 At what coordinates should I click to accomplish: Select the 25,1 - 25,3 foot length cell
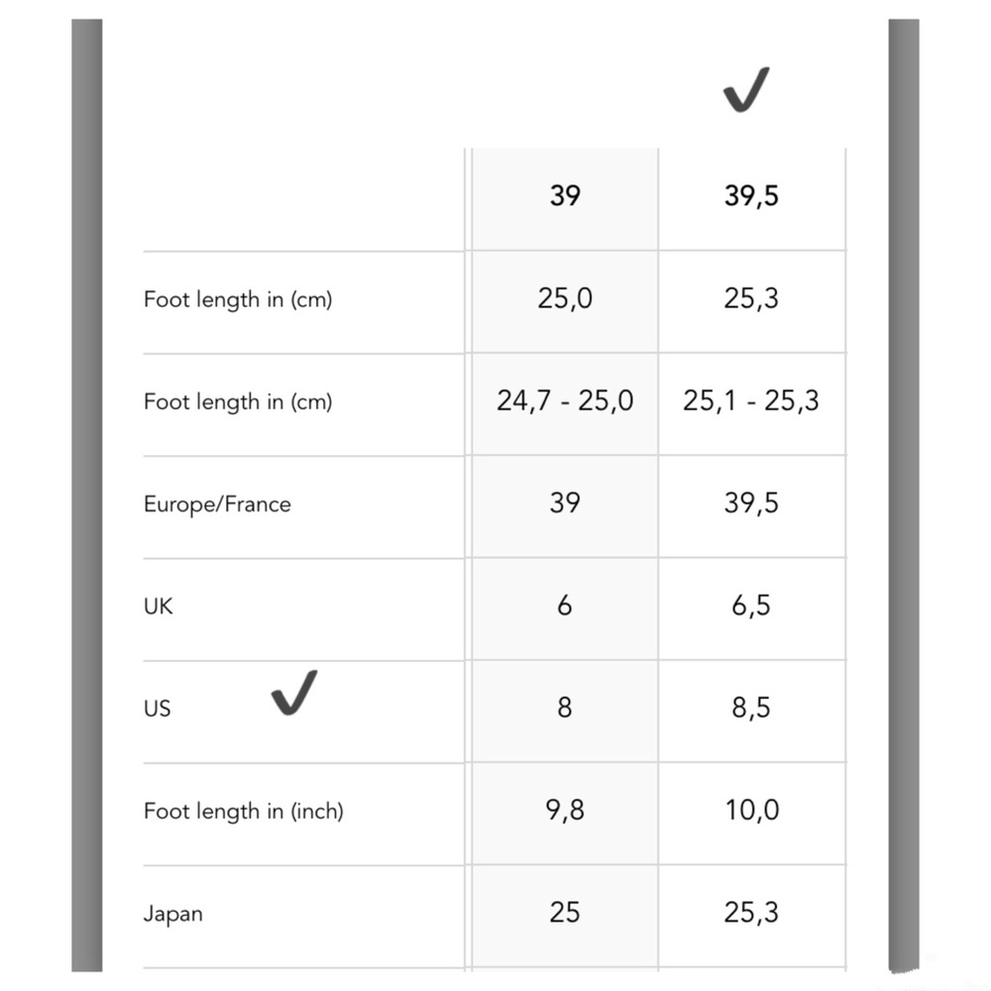(x=751, y=401)
